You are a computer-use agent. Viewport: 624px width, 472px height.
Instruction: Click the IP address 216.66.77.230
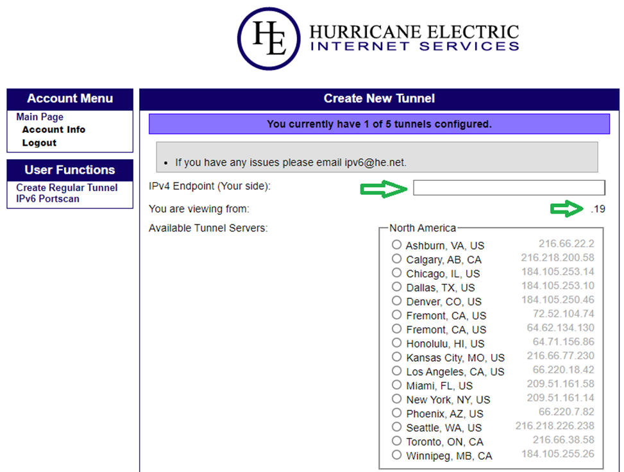561,355
